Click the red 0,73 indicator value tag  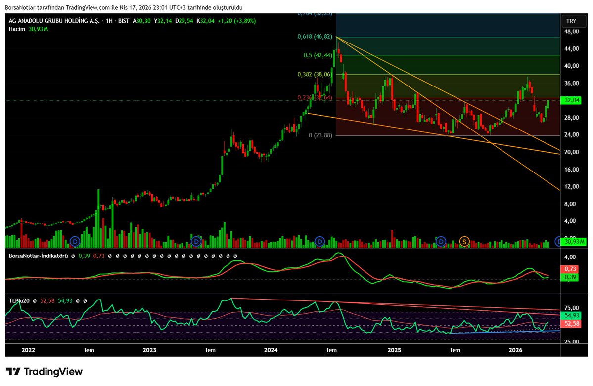click(570, 269)
